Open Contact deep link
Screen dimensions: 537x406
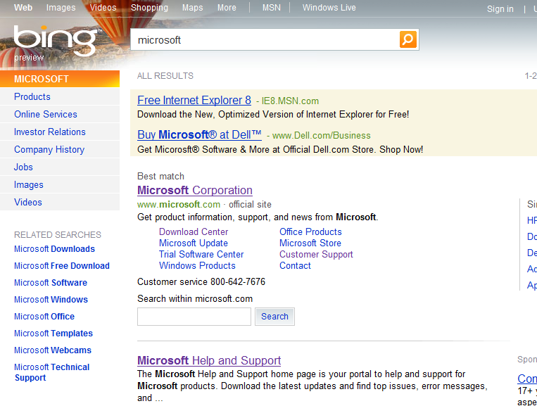pyautogui.click(x=295, y=266)
